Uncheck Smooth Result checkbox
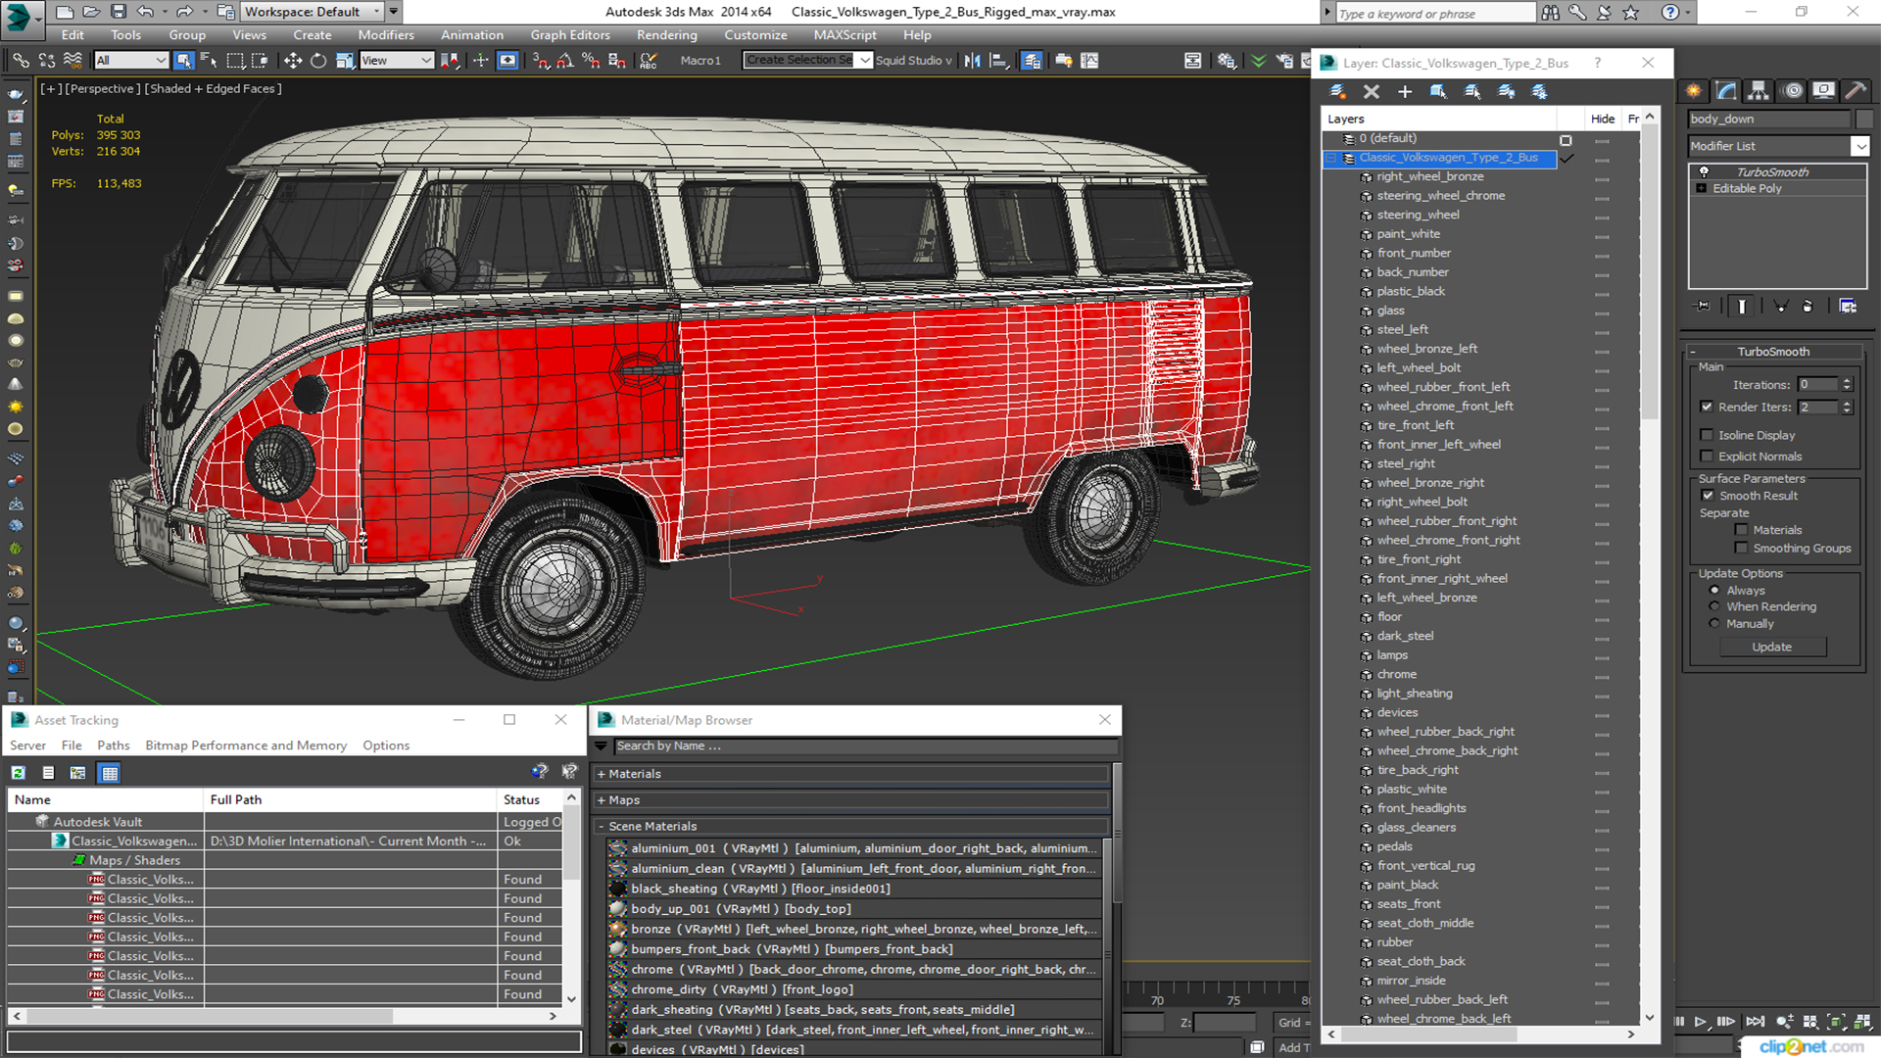This screenshot has height=1058, width=1881. tap(1708, 496)
